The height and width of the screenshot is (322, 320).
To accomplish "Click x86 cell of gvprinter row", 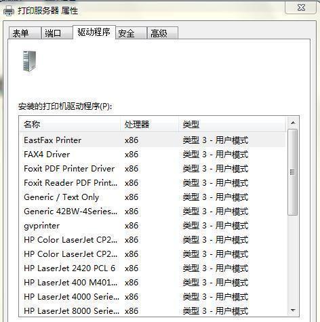I will point(132,226).
